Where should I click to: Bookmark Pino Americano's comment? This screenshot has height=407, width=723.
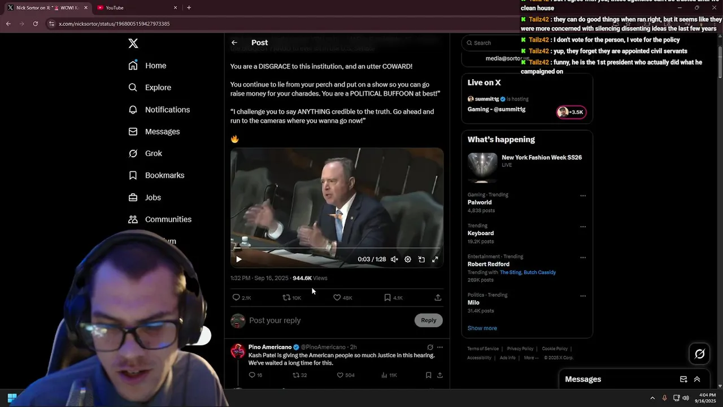428,375
